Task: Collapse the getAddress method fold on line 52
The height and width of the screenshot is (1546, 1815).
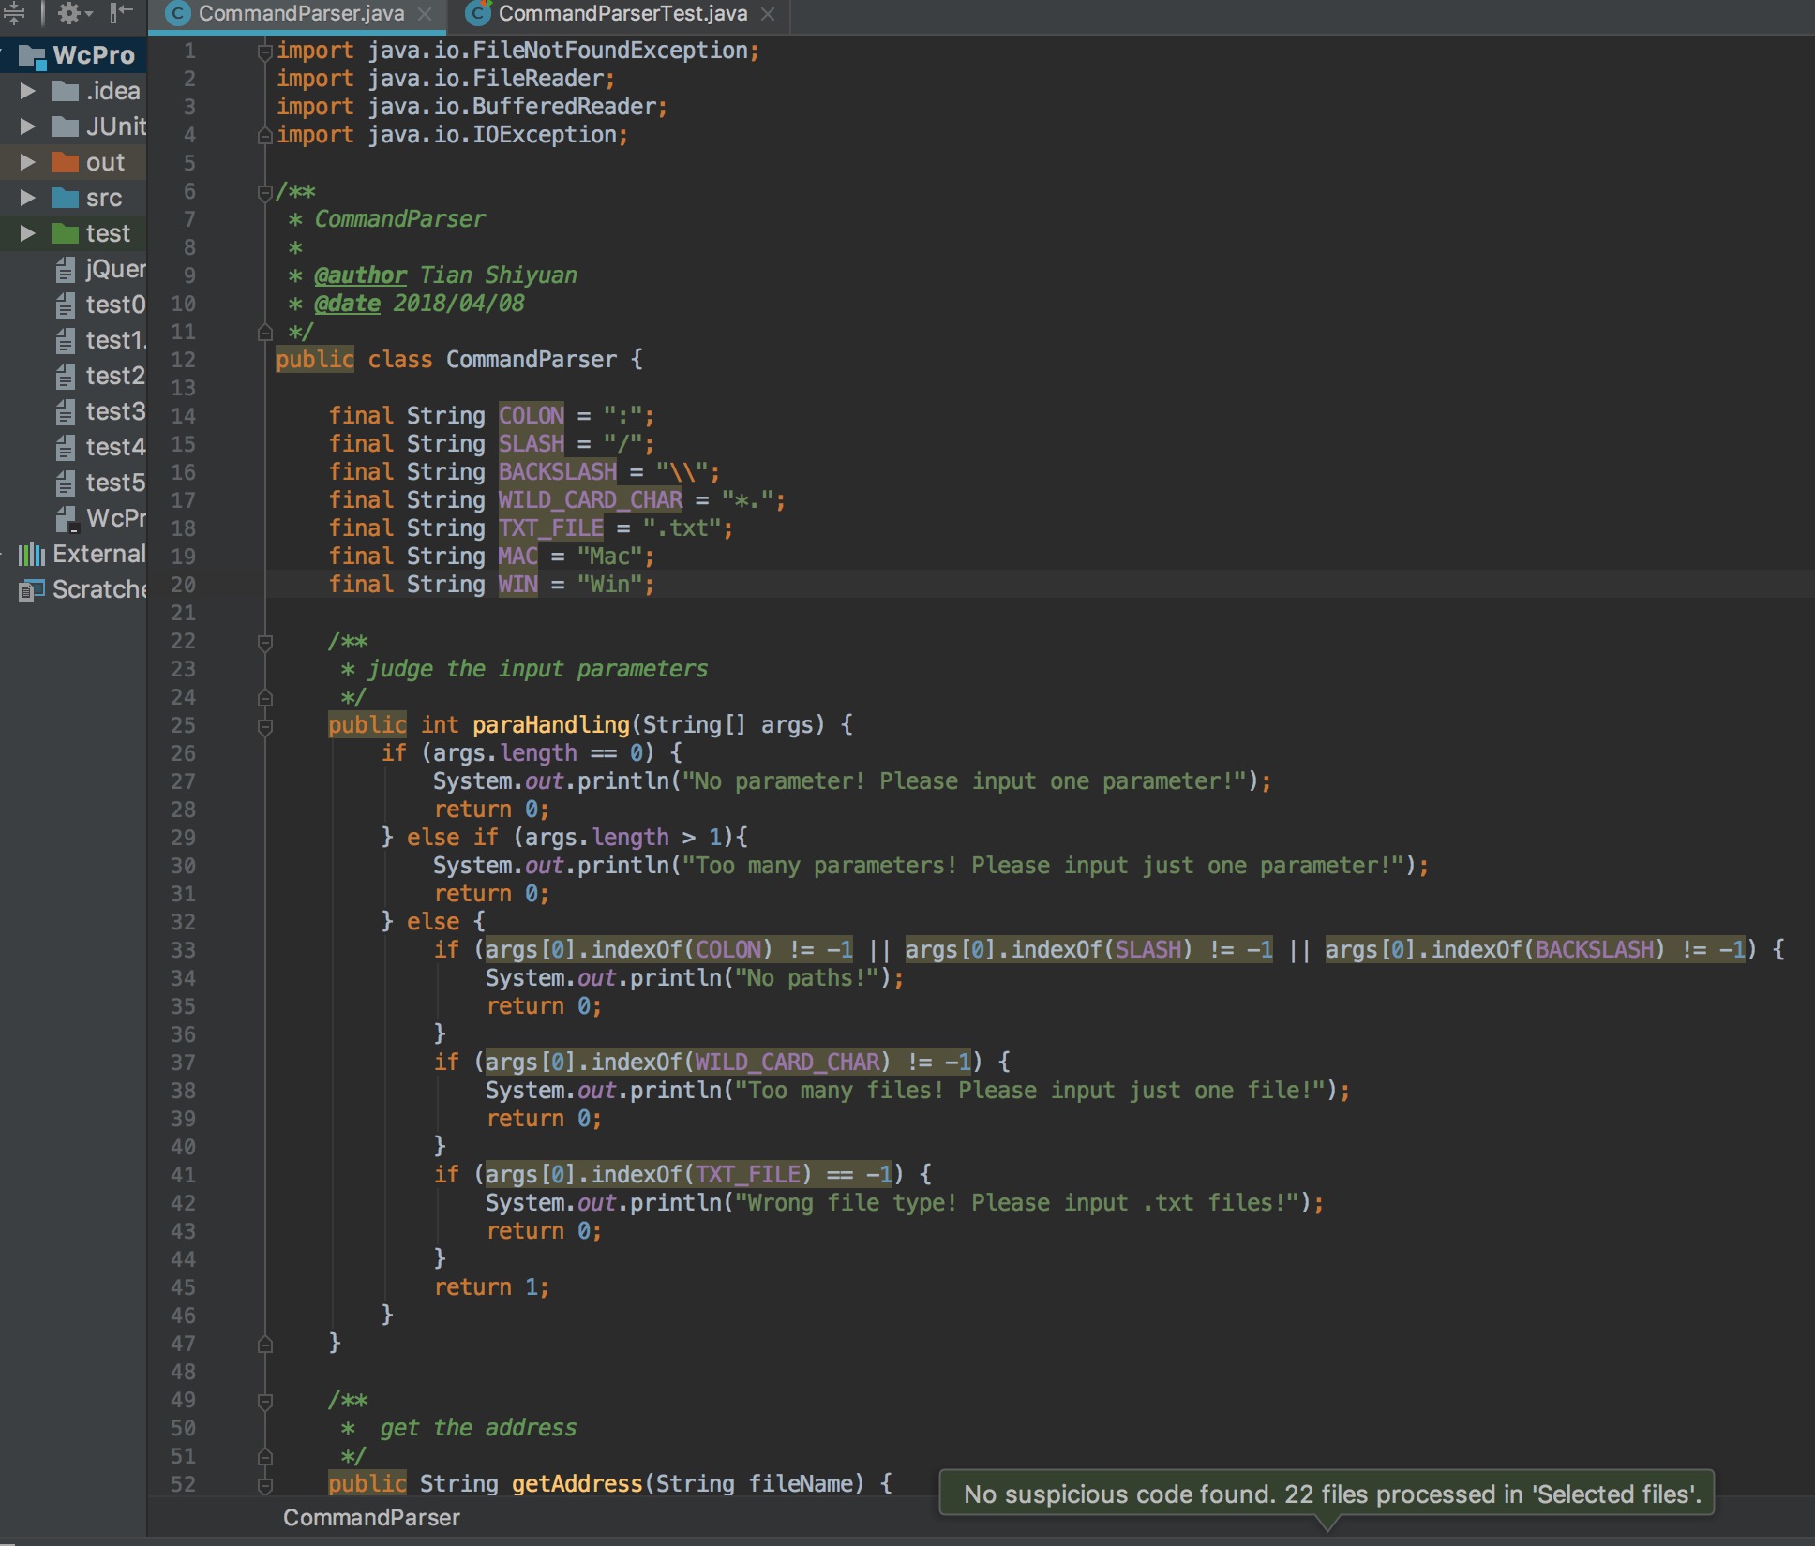Action: point(265,1485)
